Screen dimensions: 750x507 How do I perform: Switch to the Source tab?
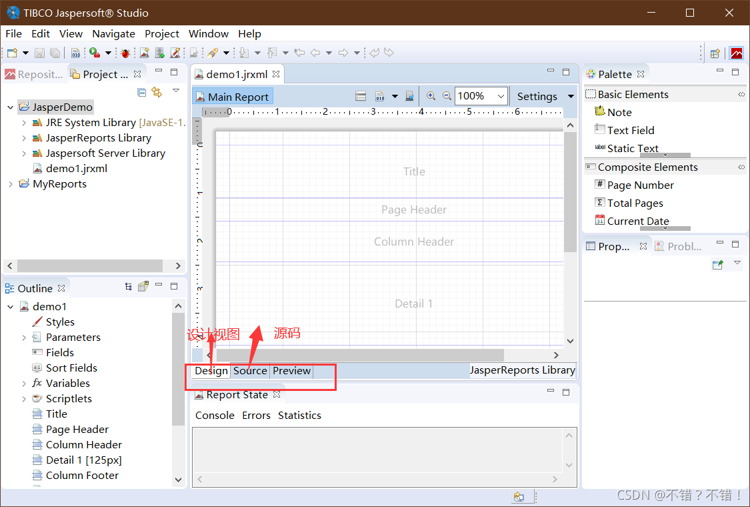click(250, 370)
